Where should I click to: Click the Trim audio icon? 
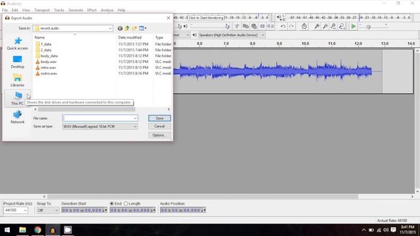coord(262,26)
